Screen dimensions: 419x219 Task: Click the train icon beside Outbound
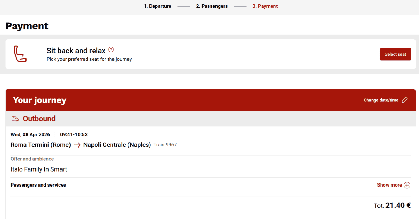pos(15,119)
